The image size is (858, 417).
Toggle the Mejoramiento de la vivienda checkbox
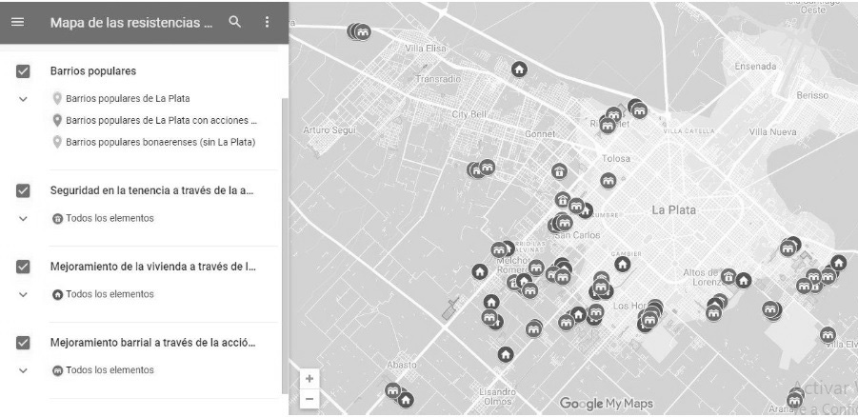click(24, 267)
